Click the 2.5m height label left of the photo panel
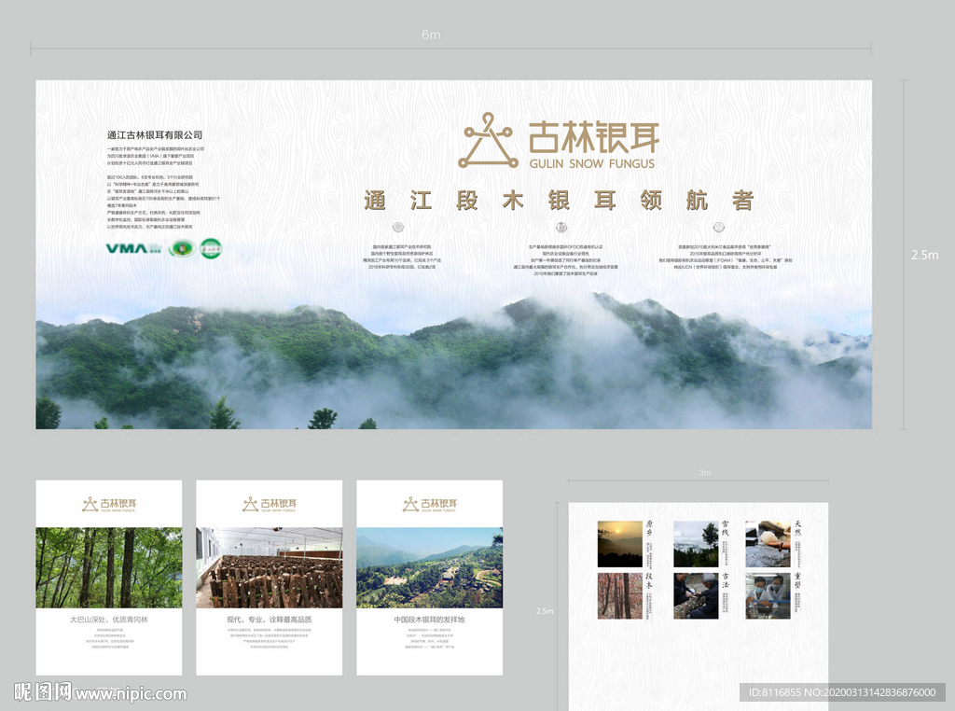 point(545,610)
